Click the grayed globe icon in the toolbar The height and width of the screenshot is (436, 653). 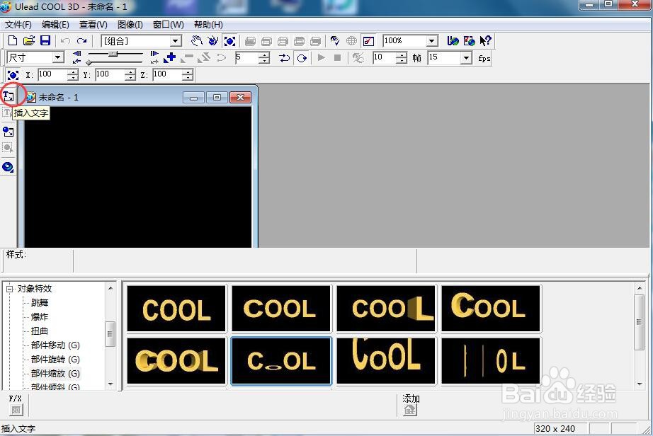pyautogui.click(x=351, y=41)
